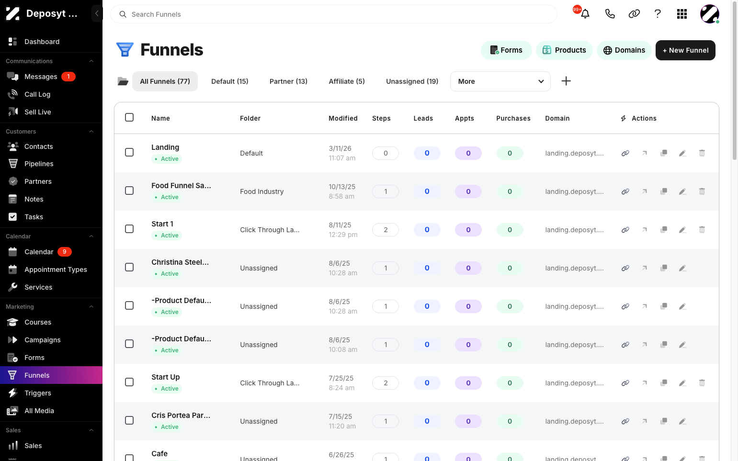
Task: Check the Cris Portea row checkbox
Action: [x=129, y=420]
